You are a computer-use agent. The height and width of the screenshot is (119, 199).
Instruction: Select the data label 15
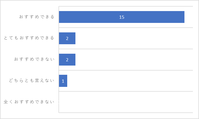click(x=122, y=17)
